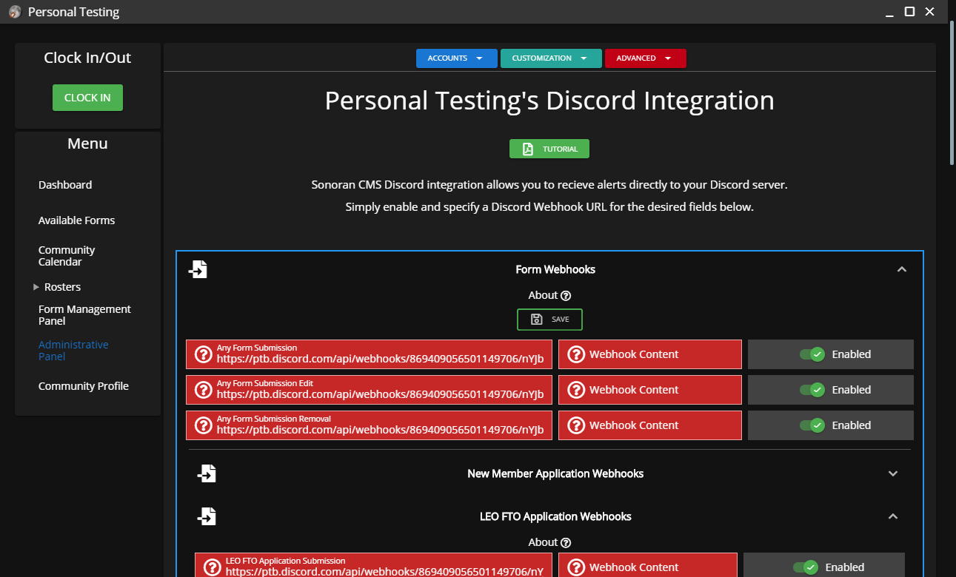
Task: Click Webhook Content field for Any Form Submission
Action: 650,354
